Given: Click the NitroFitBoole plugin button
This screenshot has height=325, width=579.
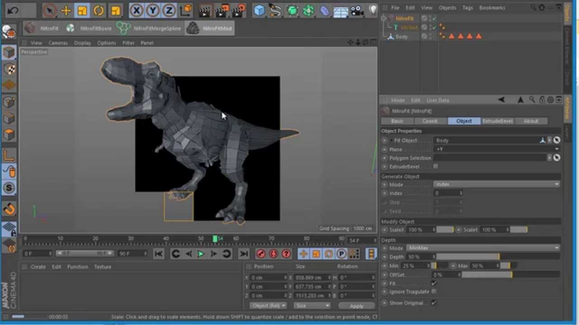Looking at the screenshot, I should click(89, 28).
